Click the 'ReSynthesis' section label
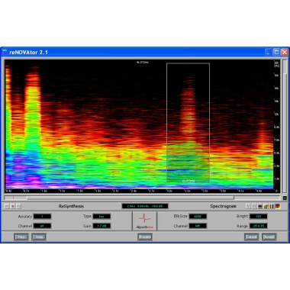 pyautogui.click(x=71, y=206)
